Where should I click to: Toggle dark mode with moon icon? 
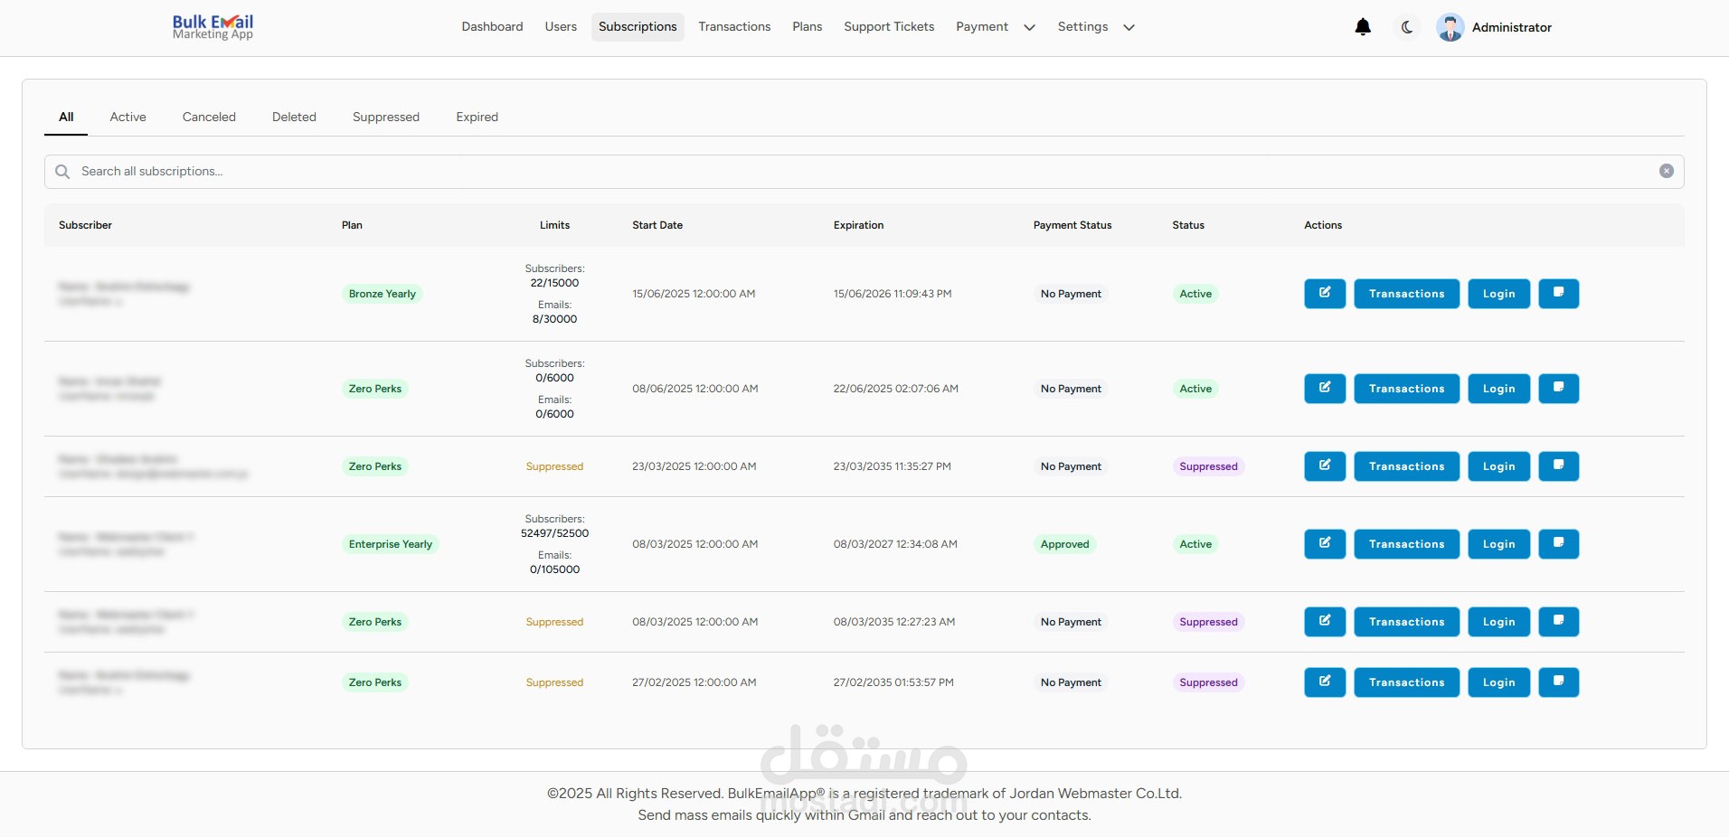click(1407, 27)
